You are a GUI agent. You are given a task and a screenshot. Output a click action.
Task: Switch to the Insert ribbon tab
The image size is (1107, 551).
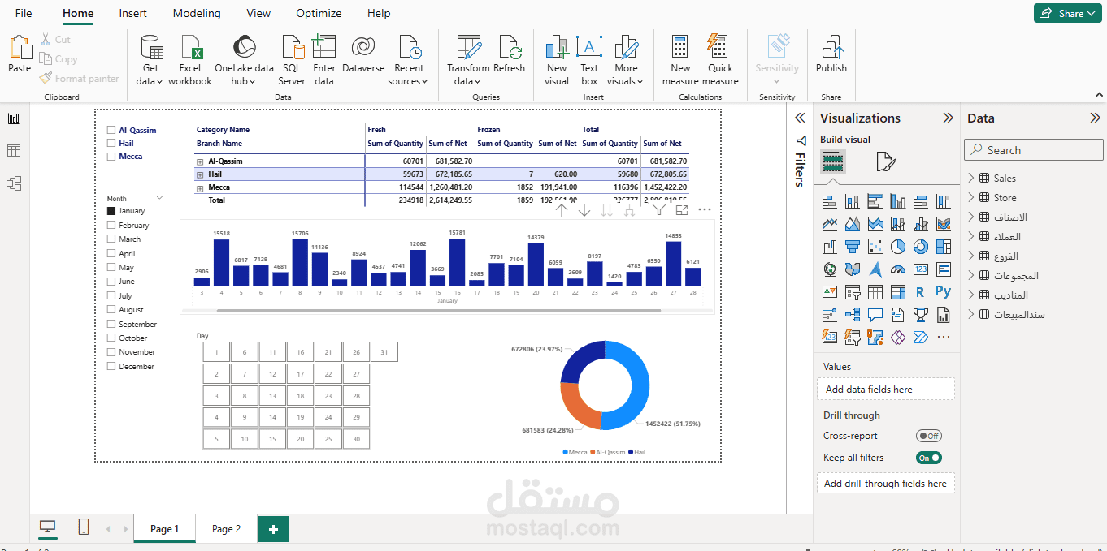(133, 13)
